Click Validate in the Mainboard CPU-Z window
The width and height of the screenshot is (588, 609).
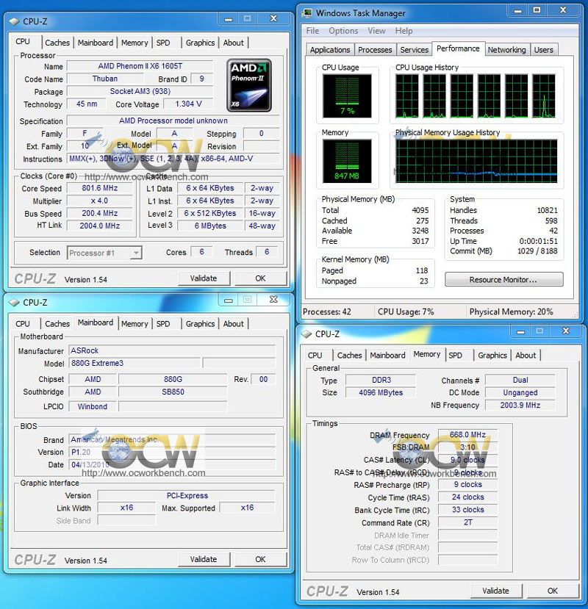click(x=204, y=559)
